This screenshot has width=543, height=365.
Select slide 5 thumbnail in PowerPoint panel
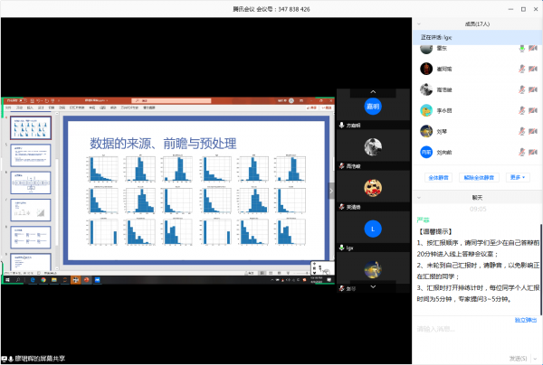pyautogui.click(x=31, y=155)
